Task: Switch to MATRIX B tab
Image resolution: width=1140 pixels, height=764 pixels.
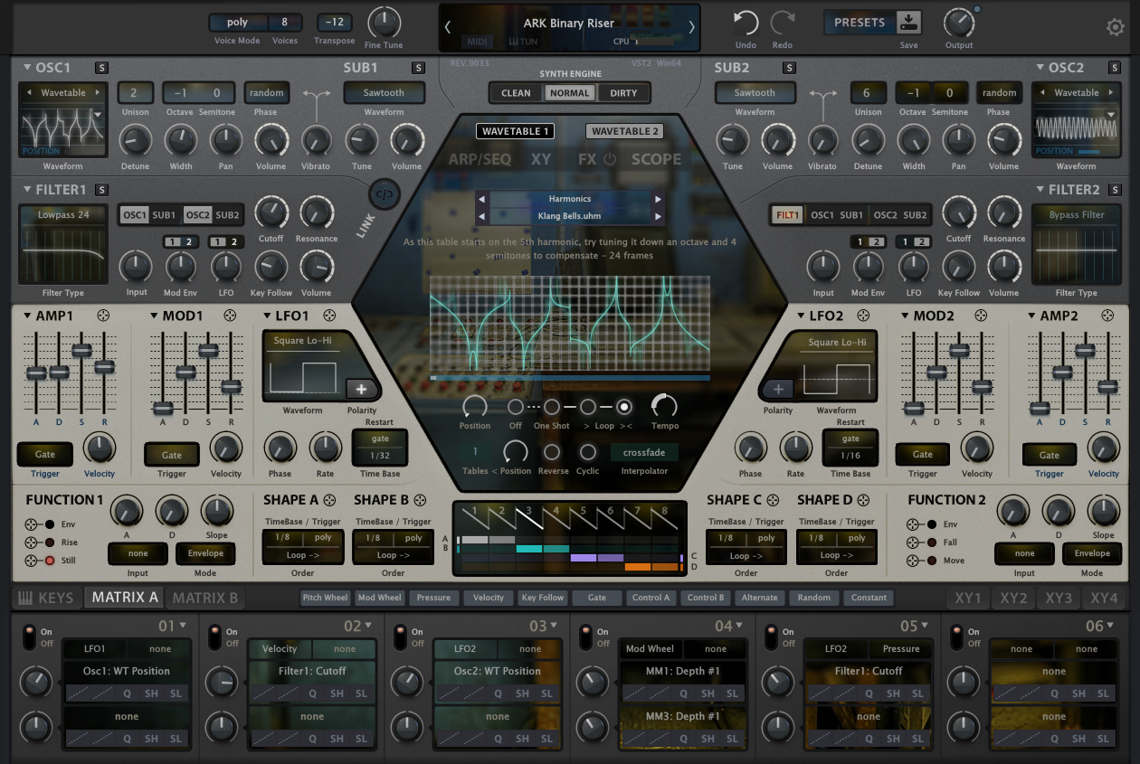Action: click(205, 598)
